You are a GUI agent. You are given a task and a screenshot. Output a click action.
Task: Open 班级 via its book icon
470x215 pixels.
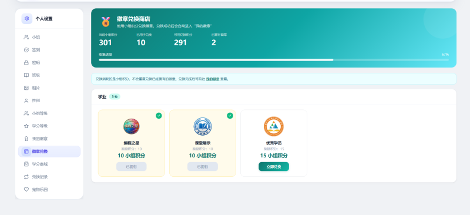click(26, 75)
